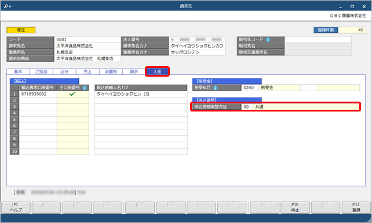Click the 事業所名カナ field サッポロシテン

pyautogui.click(x=197, y=52)
